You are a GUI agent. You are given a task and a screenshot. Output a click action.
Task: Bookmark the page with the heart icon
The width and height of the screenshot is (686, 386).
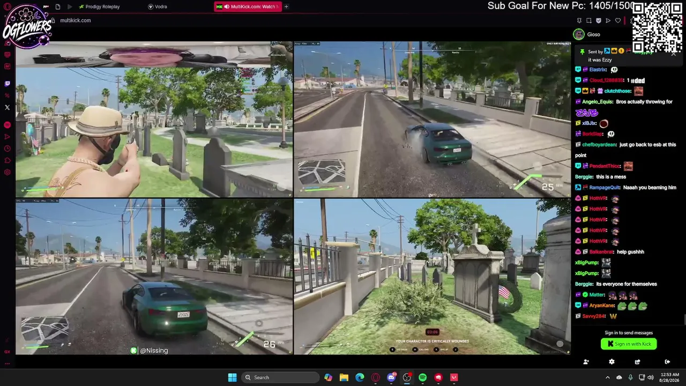[617, 20]
